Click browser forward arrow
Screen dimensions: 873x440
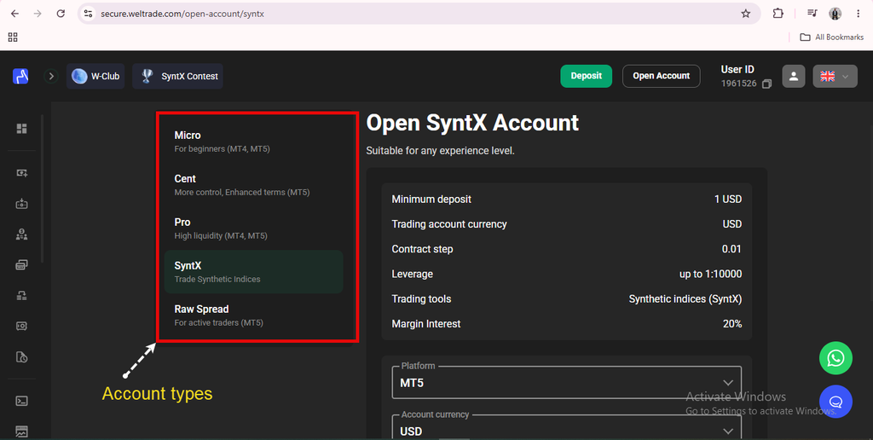pyautogui.click(x=38, y=14)
